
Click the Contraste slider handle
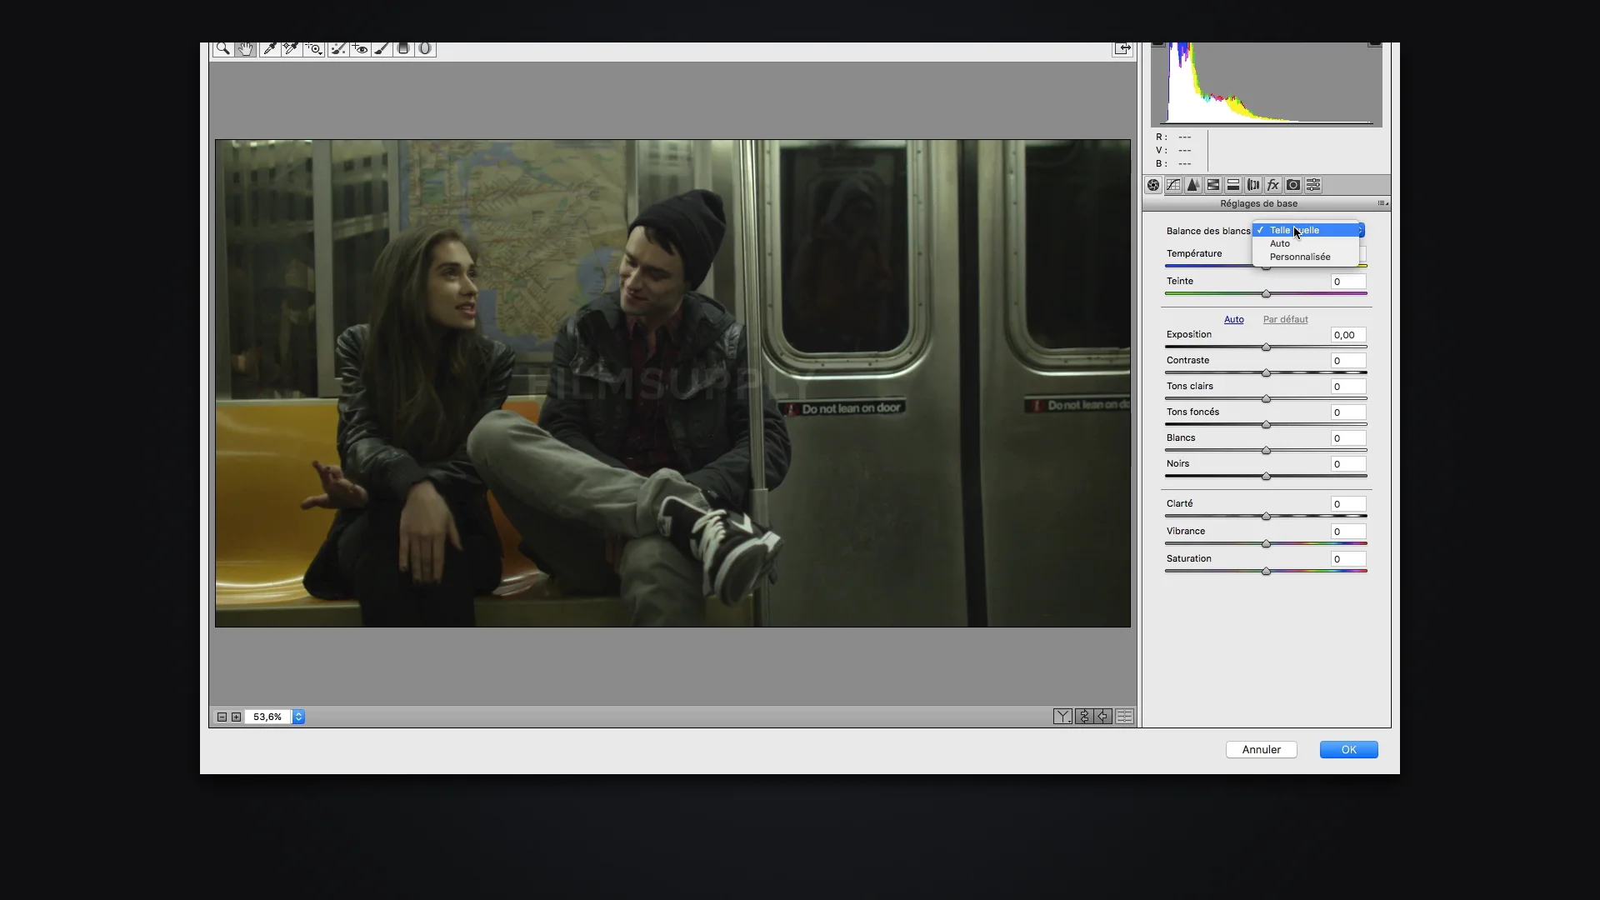tap(1266, 373)
